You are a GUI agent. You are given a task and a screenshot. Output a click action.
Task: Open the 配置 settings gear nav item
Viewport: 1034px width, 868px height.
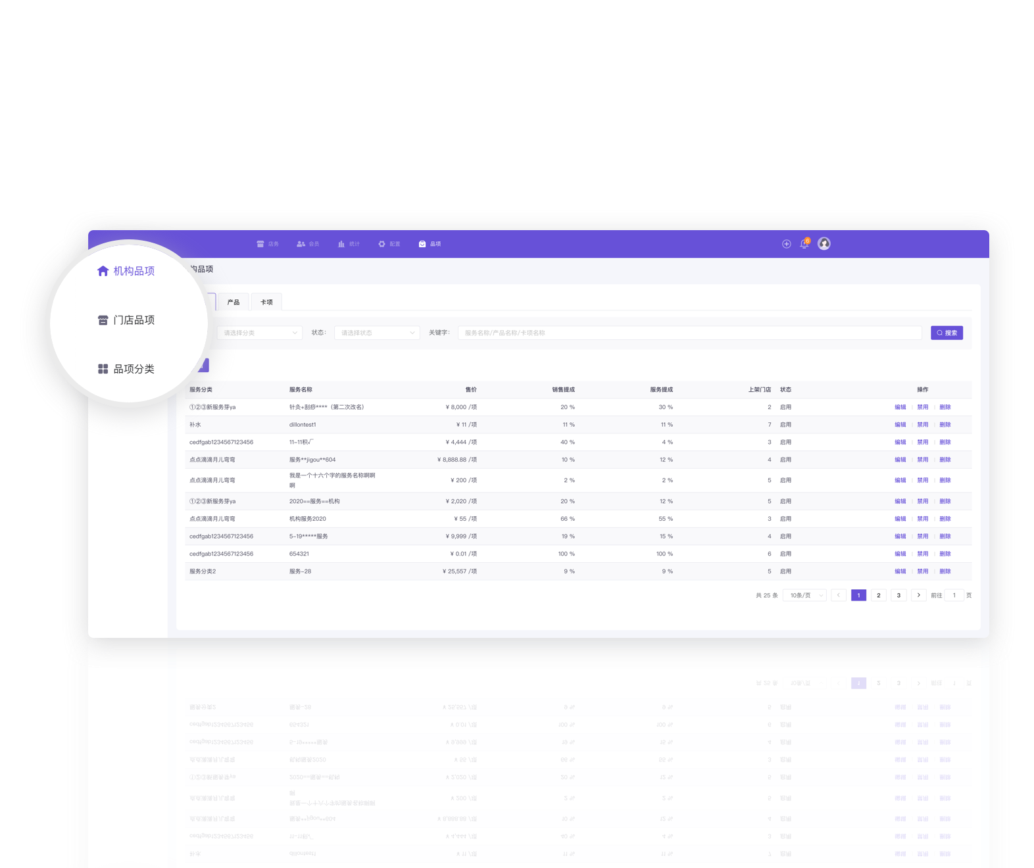point(389,244)
